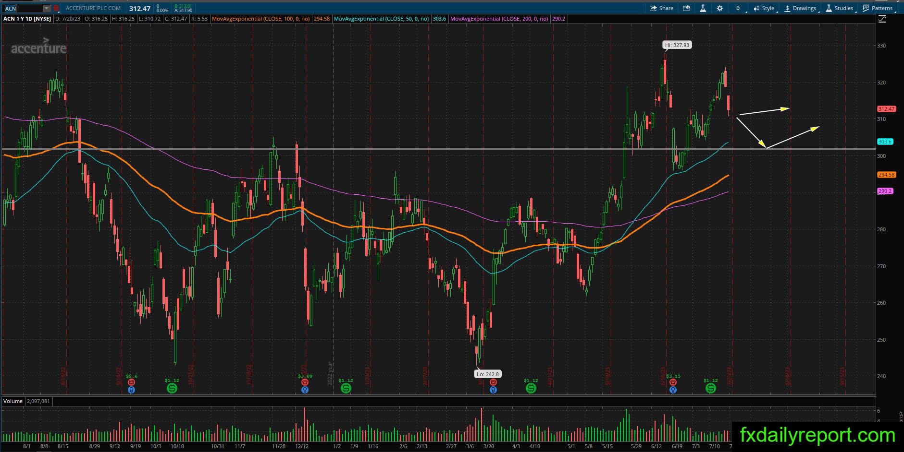Click the ACN symbol entry field

[x=23, y=8]
